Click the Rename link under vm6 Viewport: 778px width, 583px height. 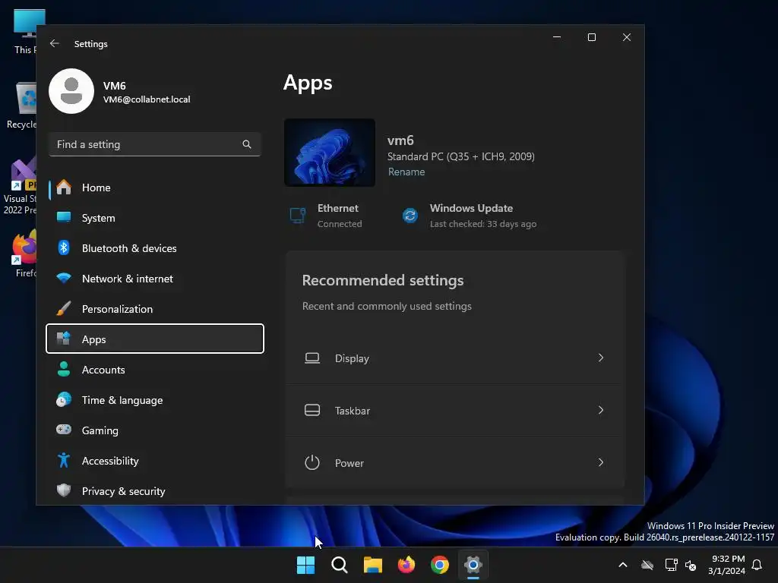click(406, 172)
